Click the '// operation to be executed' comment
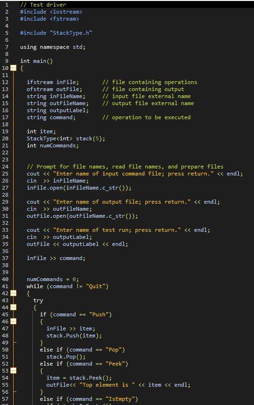 click(x=147, y=117)
